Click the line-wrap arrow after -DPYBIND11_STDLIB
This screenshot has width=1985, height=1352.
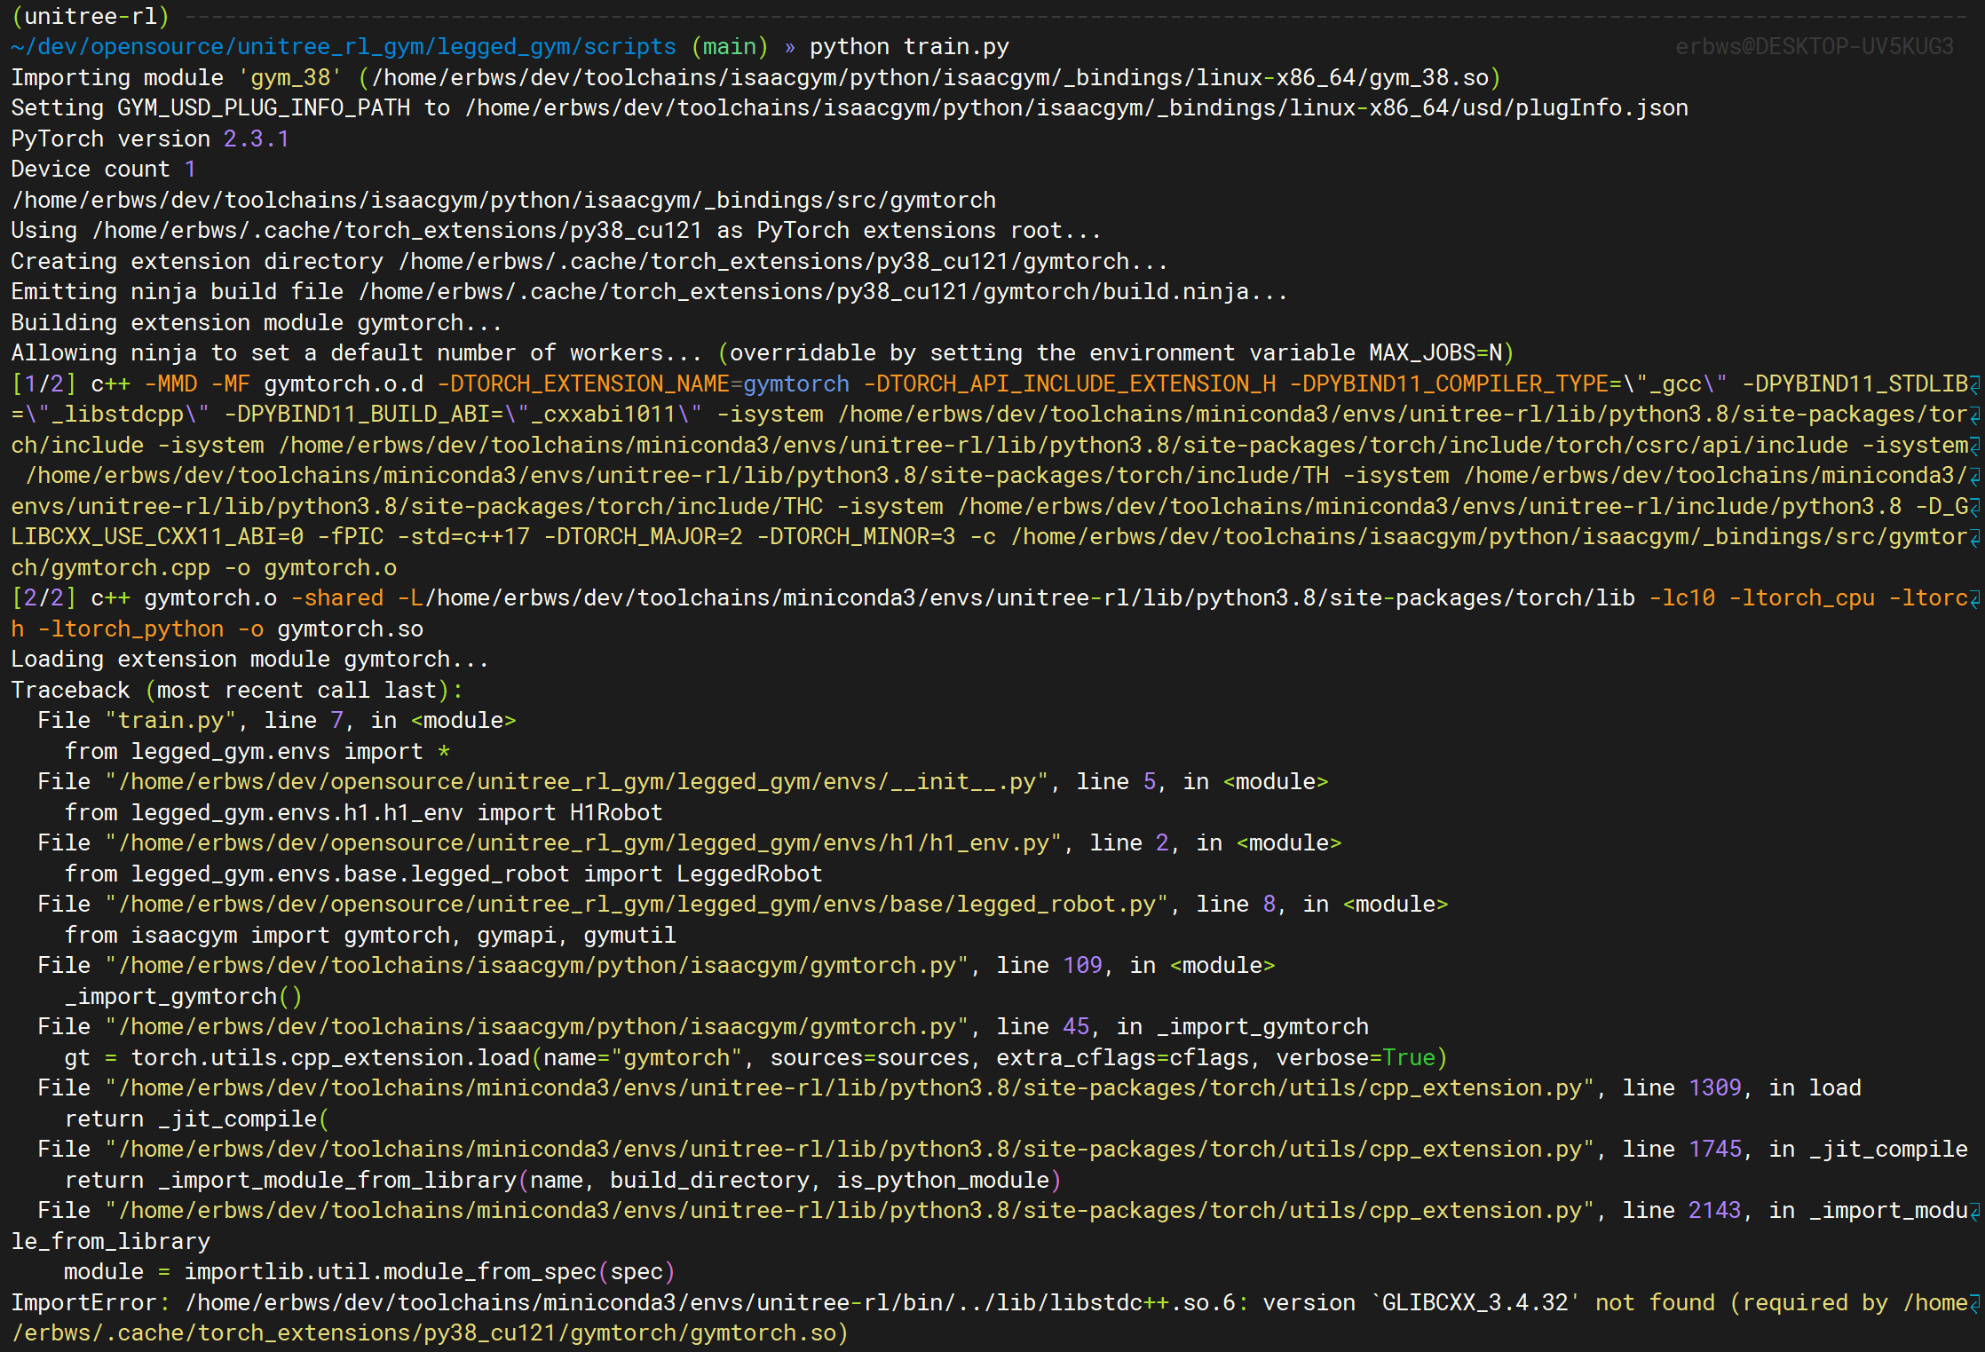[x=1974, y=384]
